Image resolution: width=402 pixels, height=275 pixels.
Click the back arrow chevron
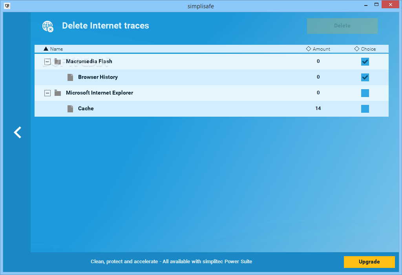[17, 132]
